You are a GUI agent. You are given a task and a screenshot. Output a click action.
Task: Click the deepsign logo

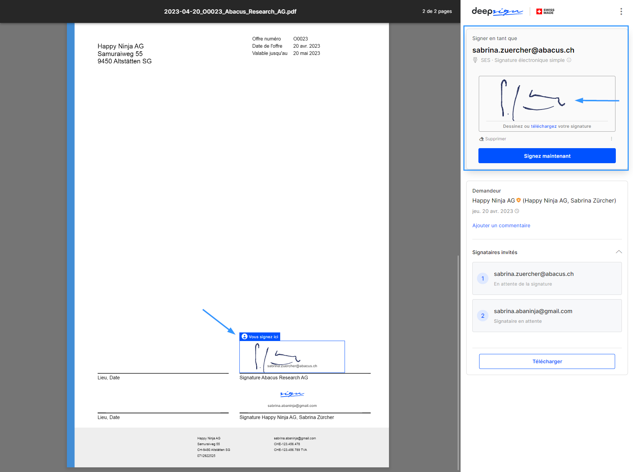coord(497,11)
